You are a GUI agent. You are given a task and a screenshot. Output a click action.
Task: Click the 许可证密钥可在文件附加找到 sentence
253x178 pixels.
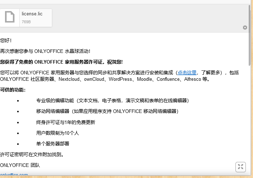click(x=32, y=155)
